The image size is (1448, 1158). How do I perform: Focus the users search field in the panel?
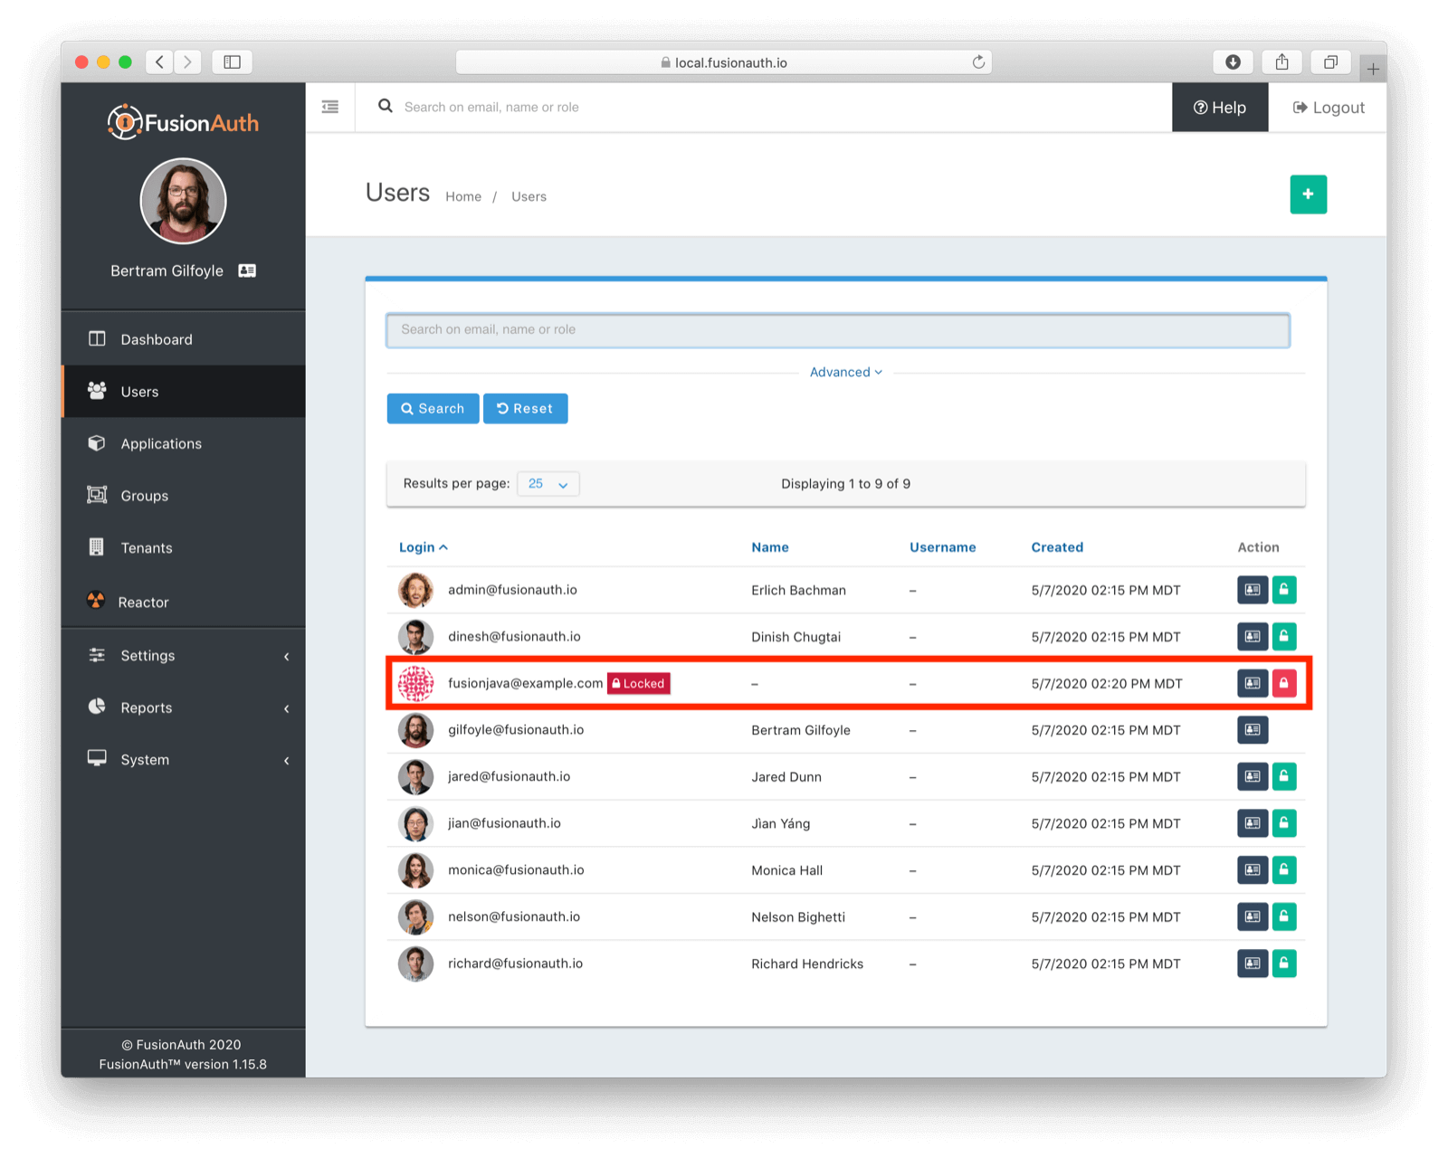pyautogui.click(x=838, y=330)
